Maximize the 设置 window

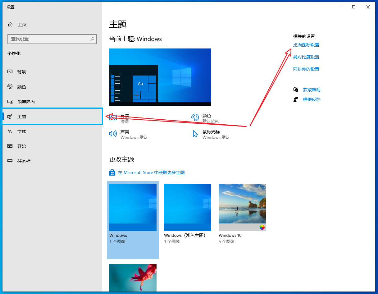point(354,7)
